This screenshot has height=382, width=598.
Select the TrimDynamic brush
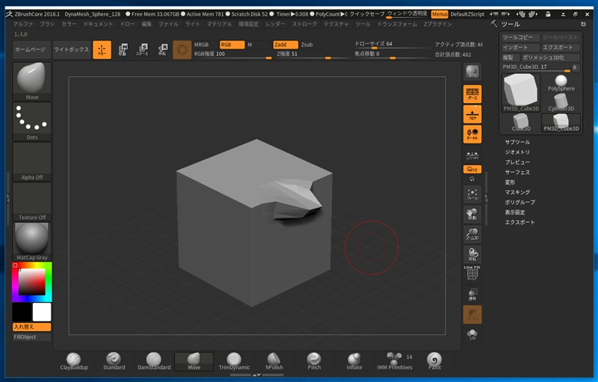pos(234,361)
